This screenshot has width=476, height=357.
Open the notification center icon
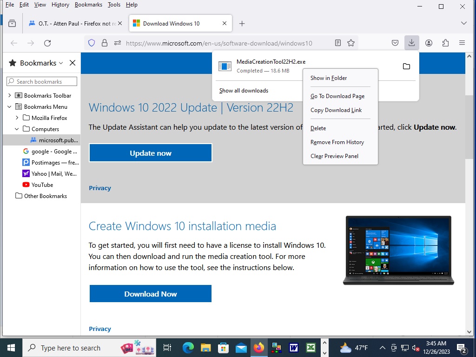[462, 348]
